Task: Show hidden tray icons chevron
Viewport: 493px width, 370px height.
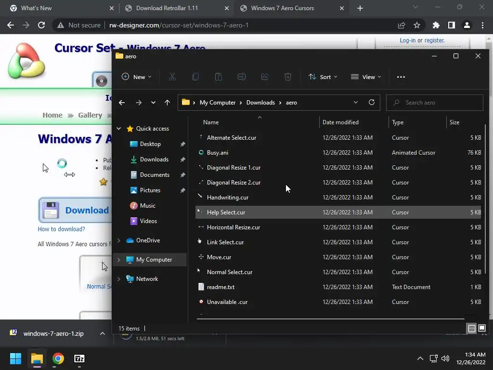Action: pos(420,358)
